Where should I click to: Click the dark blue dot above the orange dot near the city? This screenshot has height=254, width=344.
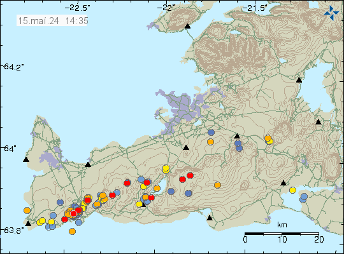[x=211, y=132]
